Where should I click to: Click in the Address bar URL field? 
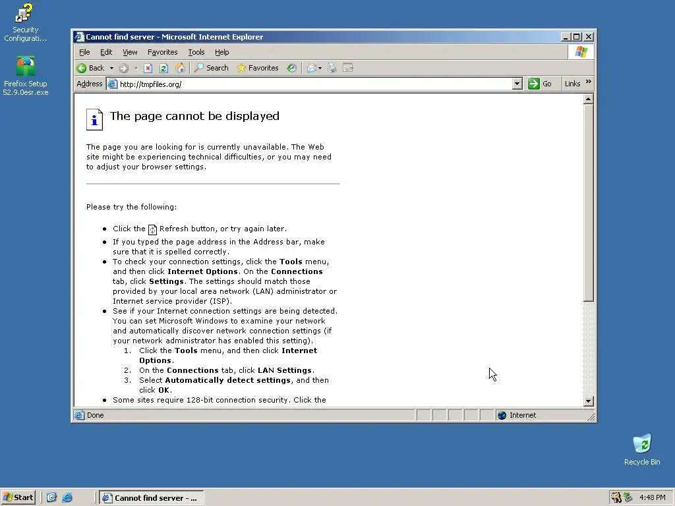tap(314, 84)
